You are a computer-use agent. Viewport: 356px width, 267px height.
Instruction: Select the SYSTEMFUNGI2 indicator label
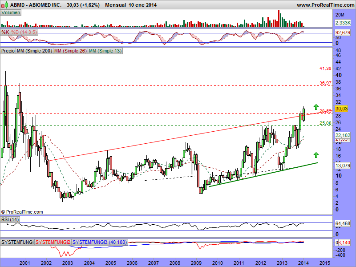click(53, 242)
